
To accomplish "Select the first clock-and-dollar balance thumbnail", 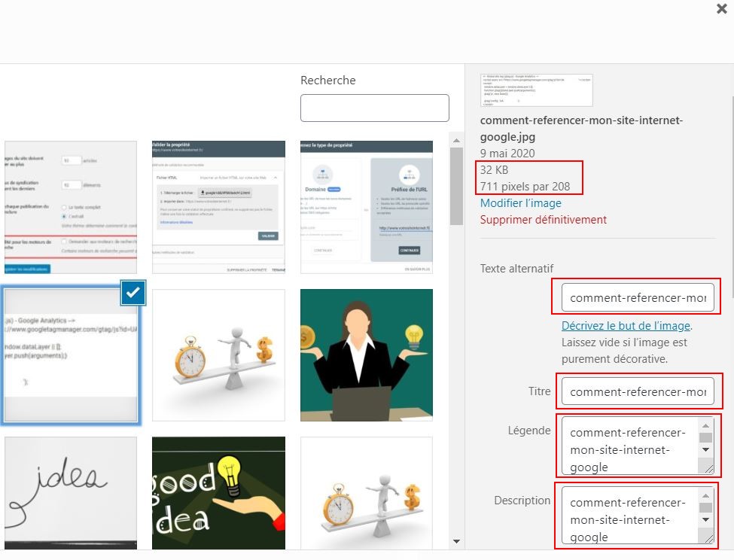I will pos(218,355).
